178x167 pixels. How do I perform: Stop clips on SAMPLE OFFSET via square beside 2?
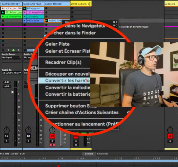pos(3,50)
